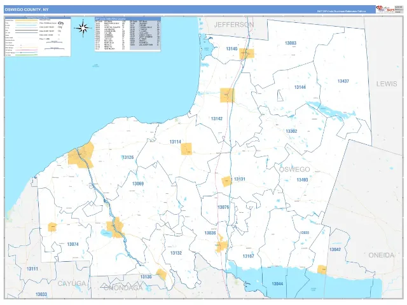407x305 pixels.
Task: Click ZIP code label 13302
Action: [x=291, y=131]
